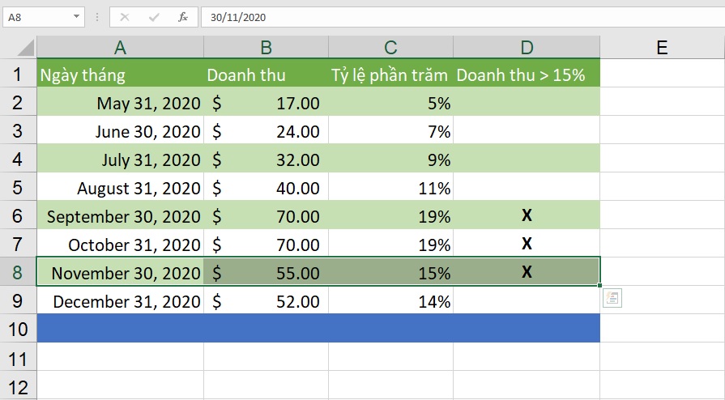The image size is (725, 400).
Task: Click the X mark in the September row
Action: tap(527, 215)
